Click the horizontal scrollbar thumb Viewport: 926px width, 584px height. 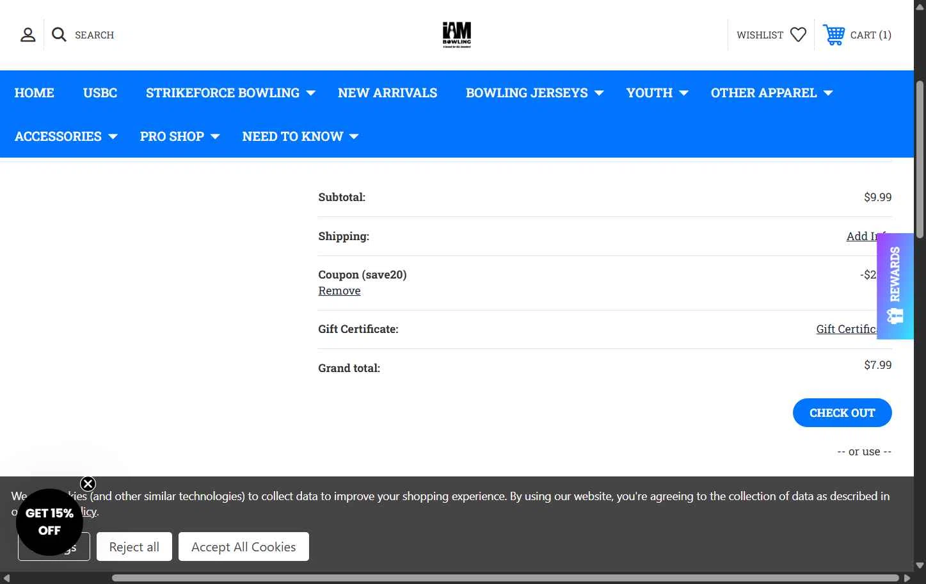click(x=506, y=578)
